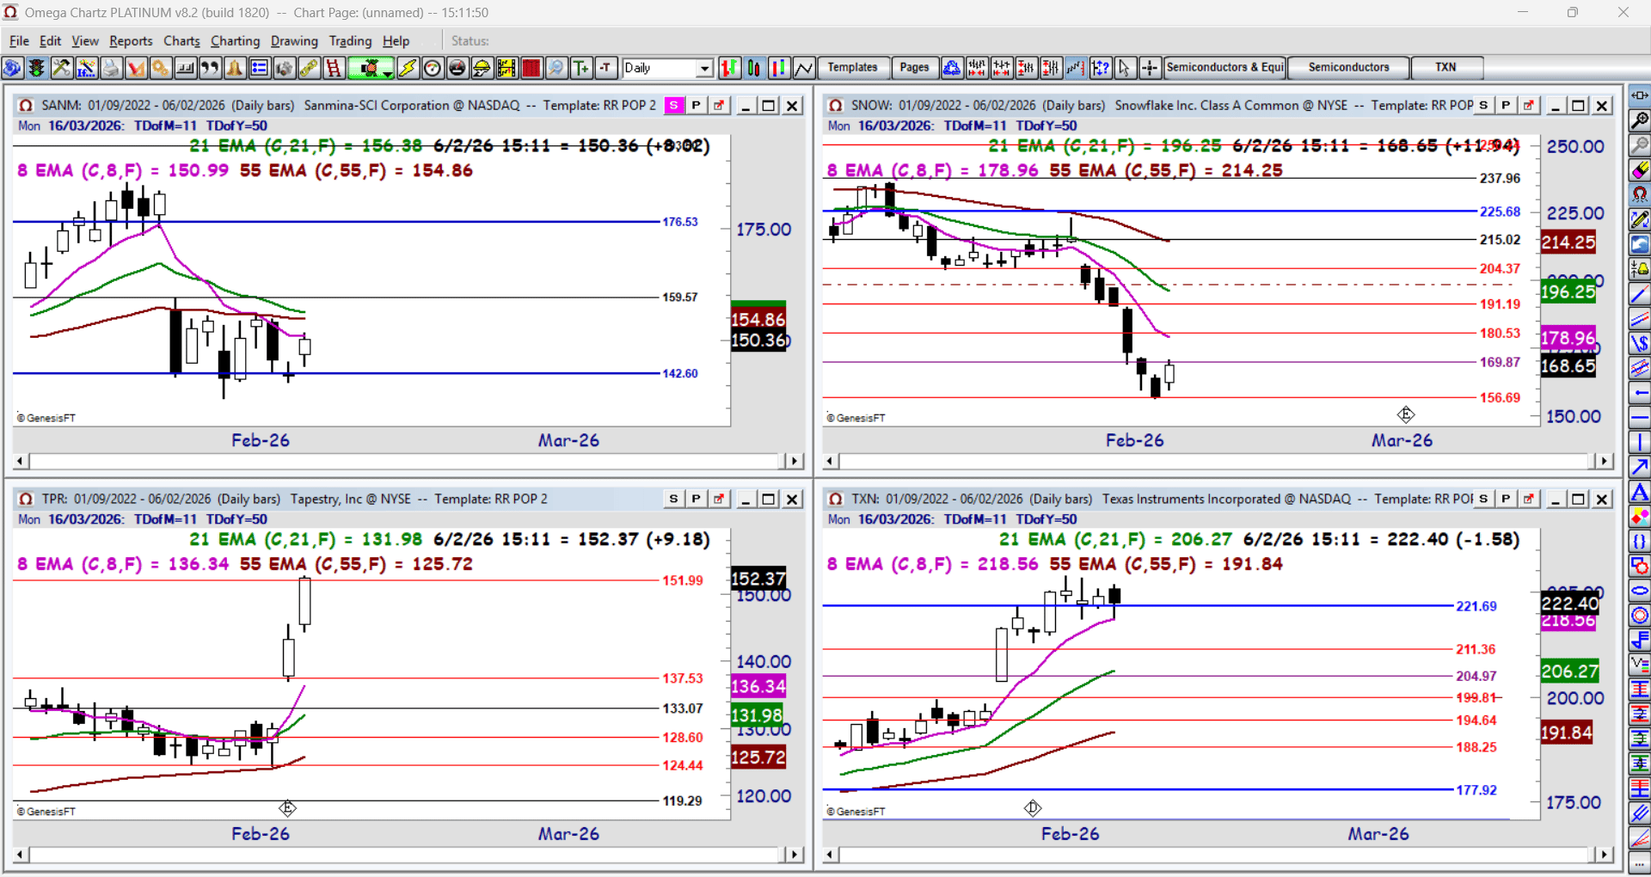Screen dimensions: 1651x877
Task: Select the diagonal arrow drawing tool
Action: click(1640, 468)
